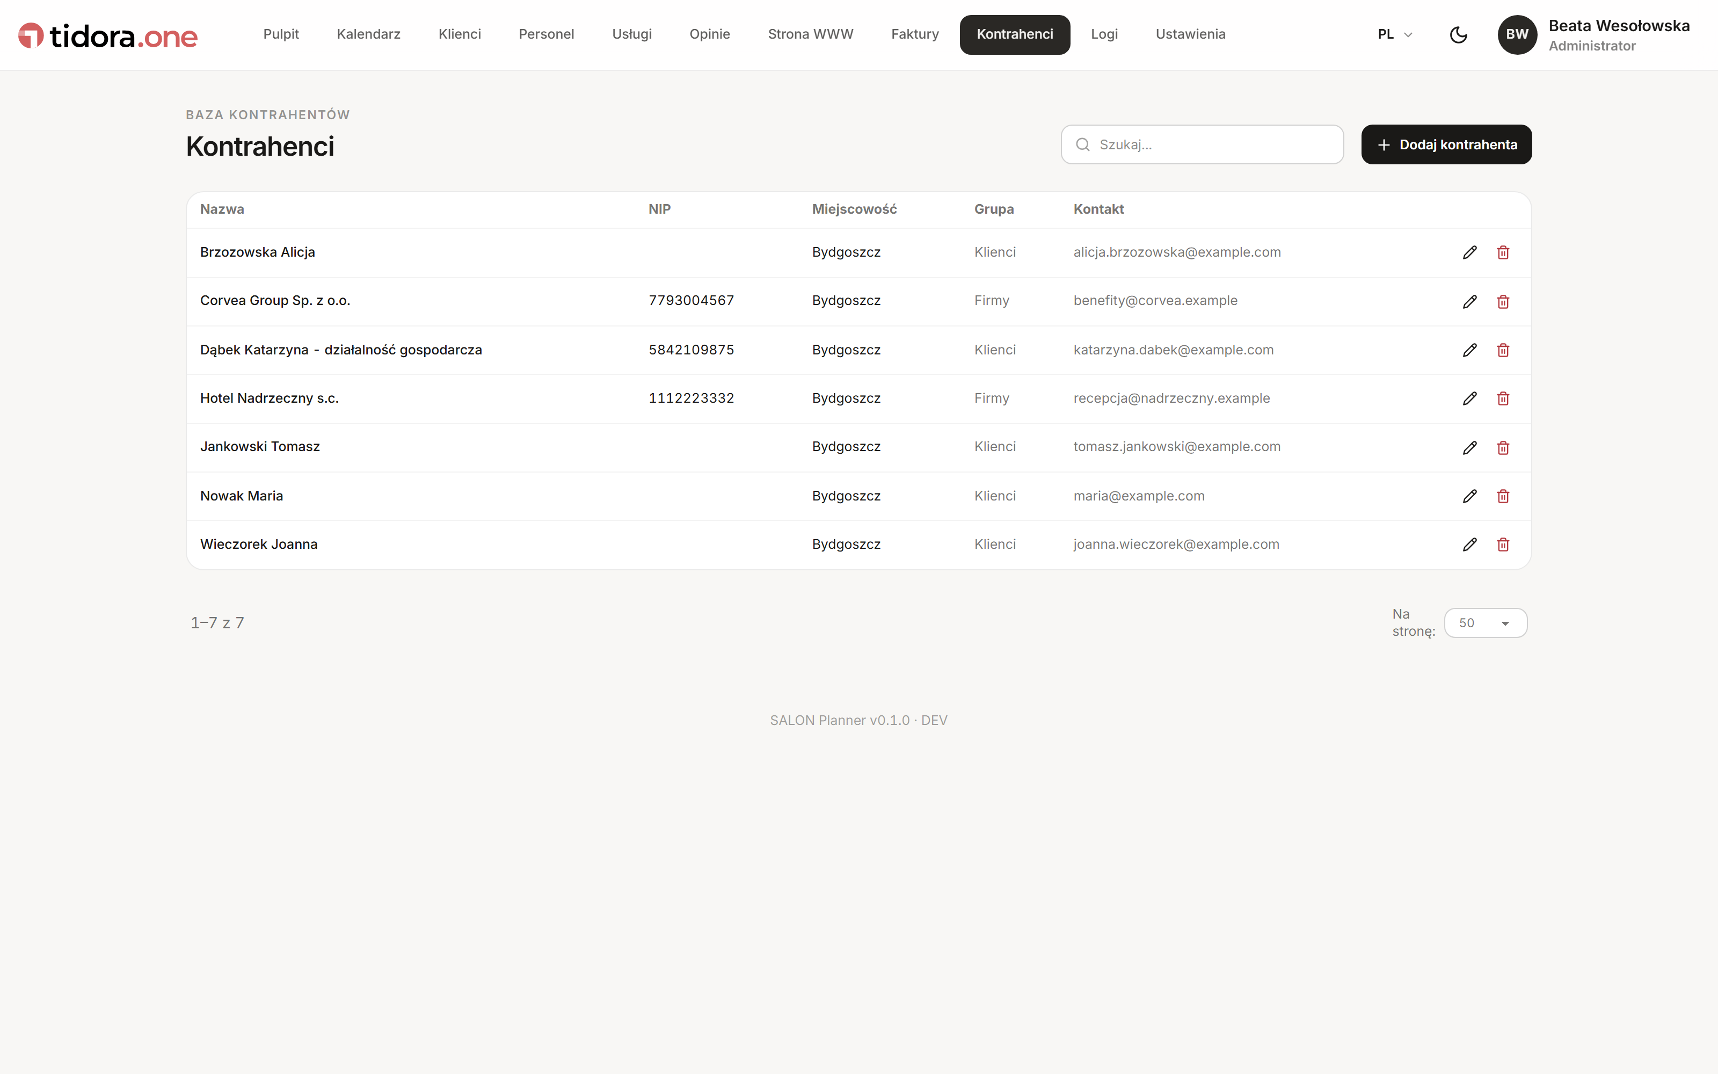This screenshot has height=1074, width=1718.
Task: Edit the Jankowski Tomasz entry
Action: click(x=1469, y=447)
